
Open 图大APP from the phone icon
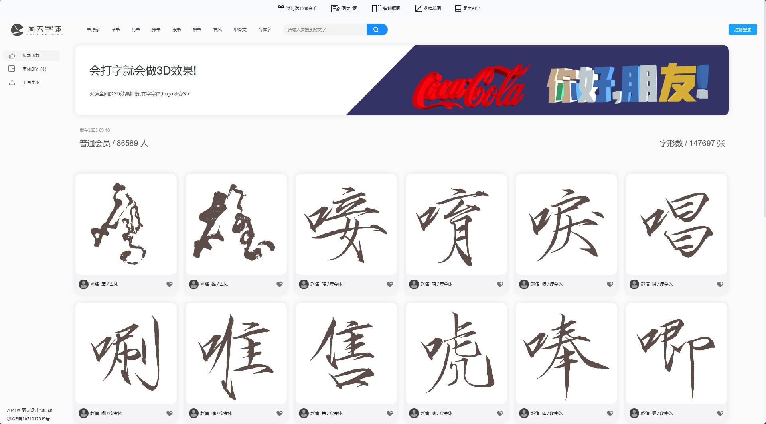[x=457, y=8]
